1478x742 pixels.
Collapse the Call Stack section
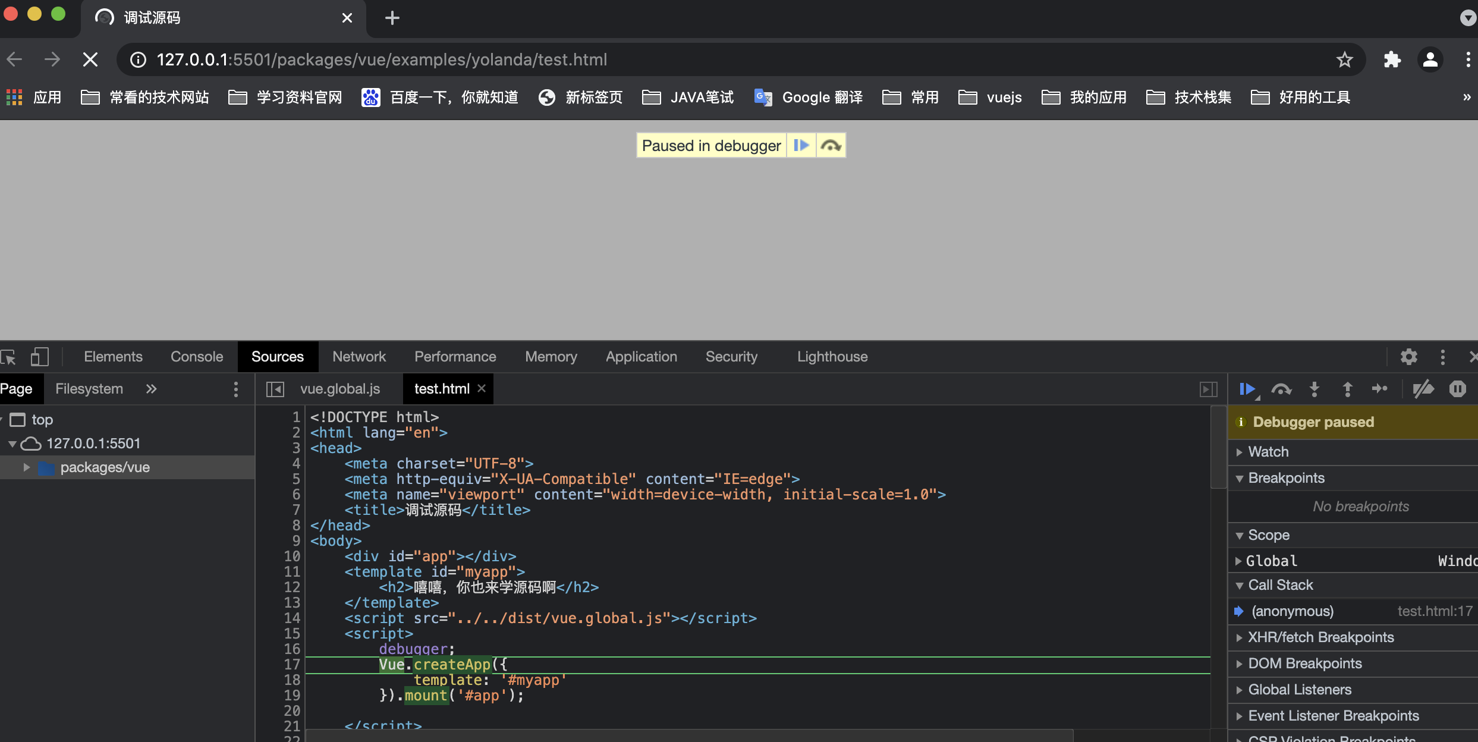pos(1280,585)
